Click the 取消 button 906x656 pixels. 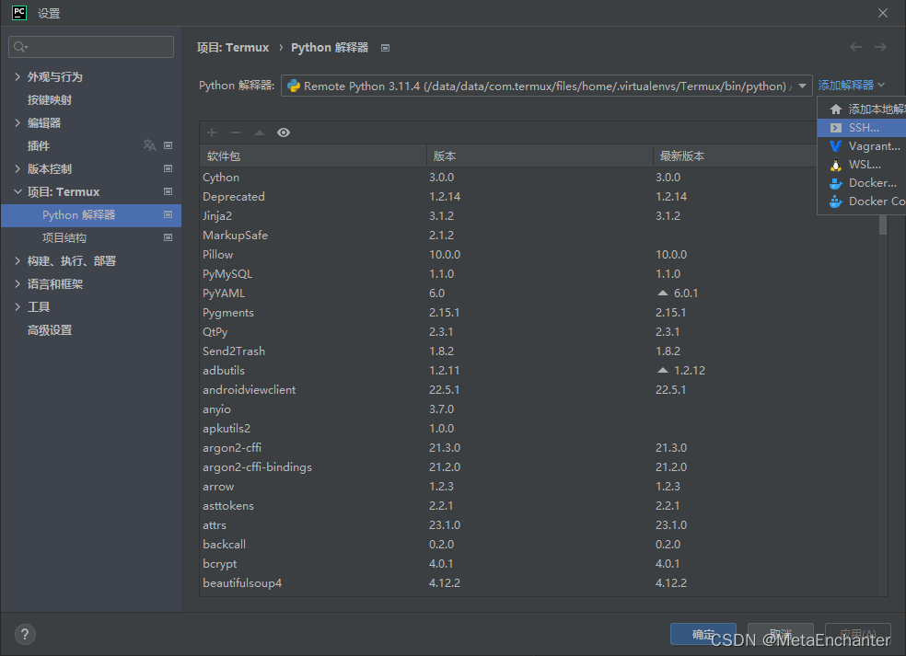tap(781, 635)
